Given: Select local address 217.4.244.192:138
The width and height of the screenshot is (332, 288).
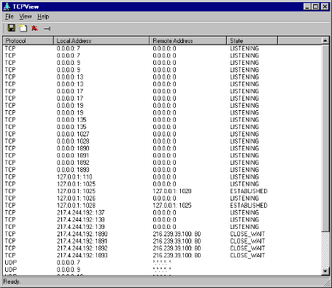Looking at the screenshot, I should (x=80, y=219).
